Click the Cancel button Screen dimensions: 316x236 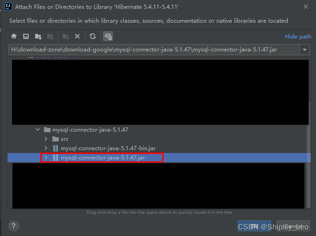(x=293, y=226)
